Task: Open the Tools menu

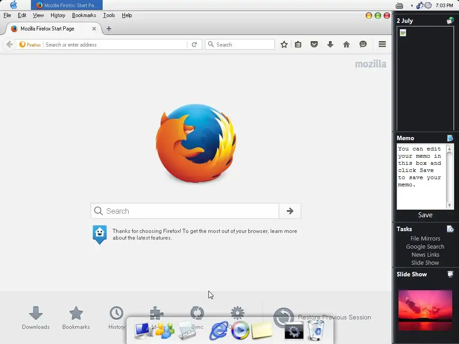Action: point(109,15)
